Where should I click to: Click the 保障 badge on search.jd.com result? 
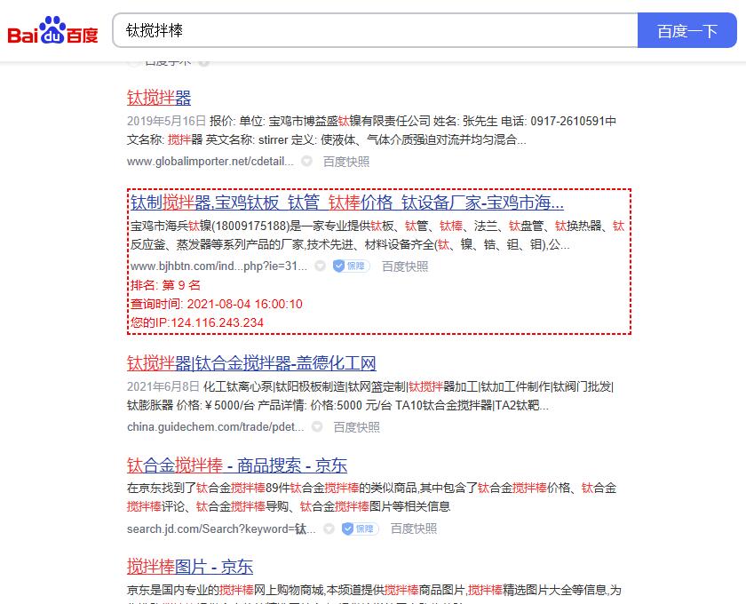[x=361, y=528]
